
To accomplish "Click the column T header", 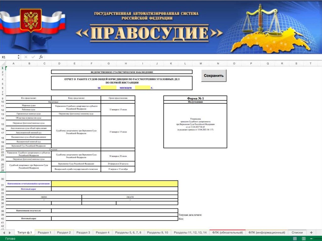I will pos(310,64).
